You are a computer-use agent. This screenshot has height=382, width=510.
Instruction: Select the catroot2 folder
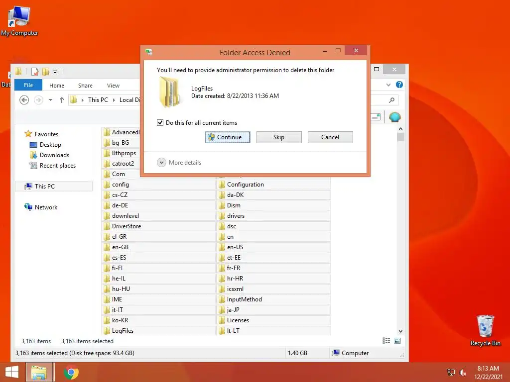(121, 163)
